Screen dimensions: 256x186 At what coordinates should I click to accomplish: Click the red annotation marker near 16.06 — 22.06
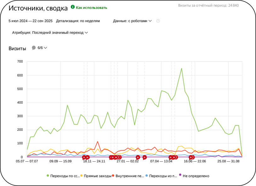coord(191,157)
